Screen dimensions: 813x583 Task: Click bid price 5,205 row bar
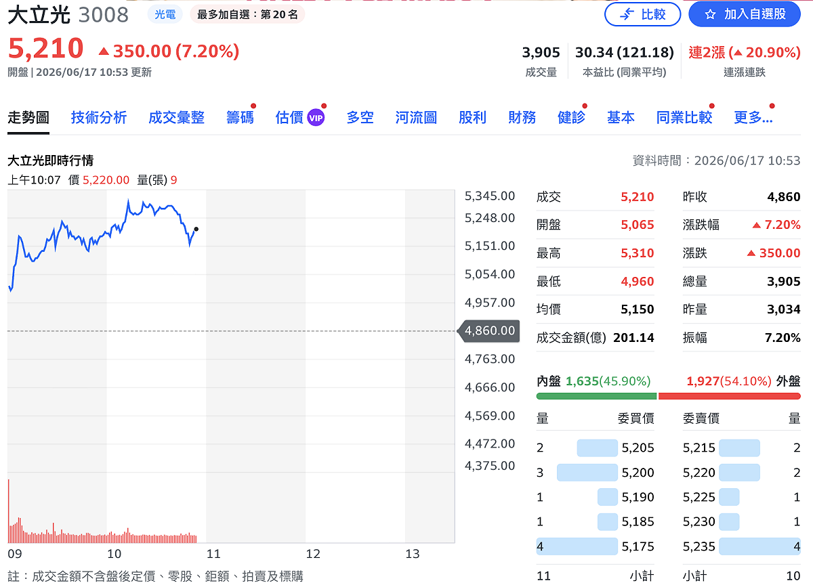coord(598,448)
